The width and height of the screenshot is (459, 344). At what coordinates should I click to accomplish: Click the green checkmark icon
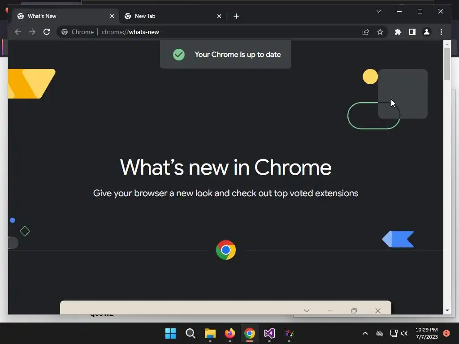178,54
